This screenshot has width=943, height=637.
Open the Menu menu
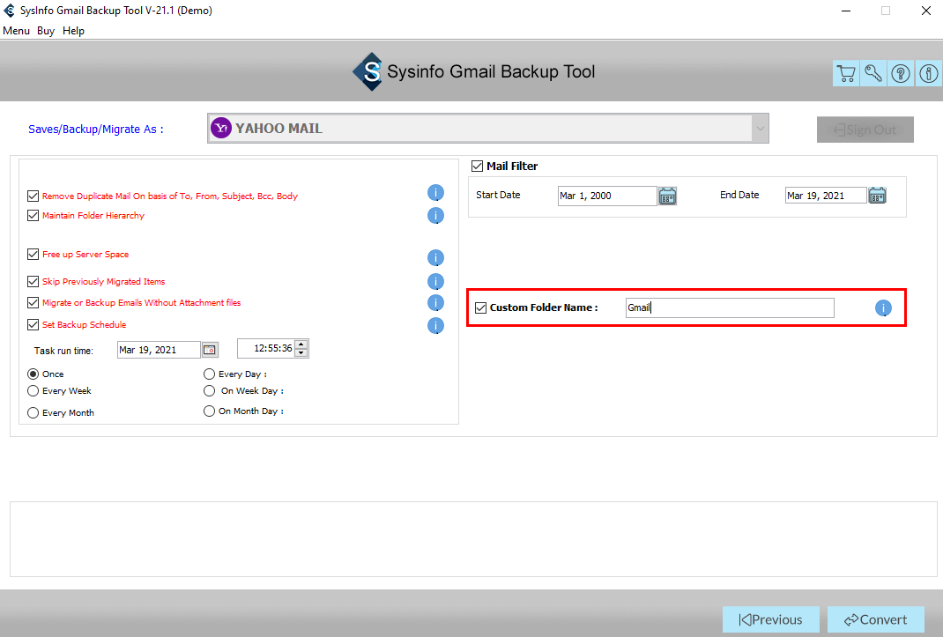click(x=16, y=31)
